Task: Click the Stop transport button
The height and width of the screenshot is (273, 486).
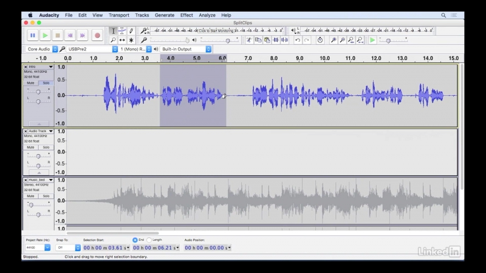Action: point(58,35)
